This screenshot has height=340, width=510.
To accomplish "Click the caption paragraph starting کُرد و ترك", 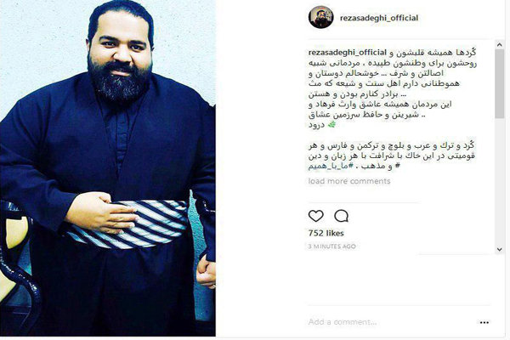I will [392, 156].
